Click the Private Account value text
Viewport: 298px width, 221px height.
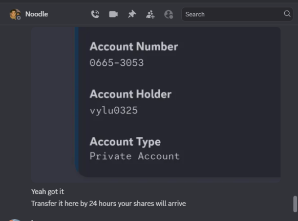click(x=135, y=156)
